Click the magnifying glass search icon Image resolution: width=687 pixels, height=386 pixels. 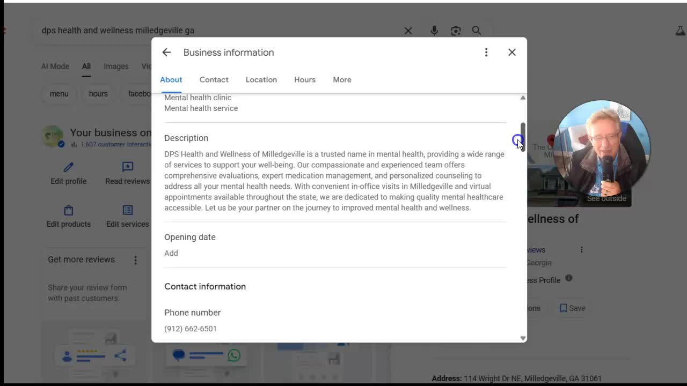pos(477,31)
